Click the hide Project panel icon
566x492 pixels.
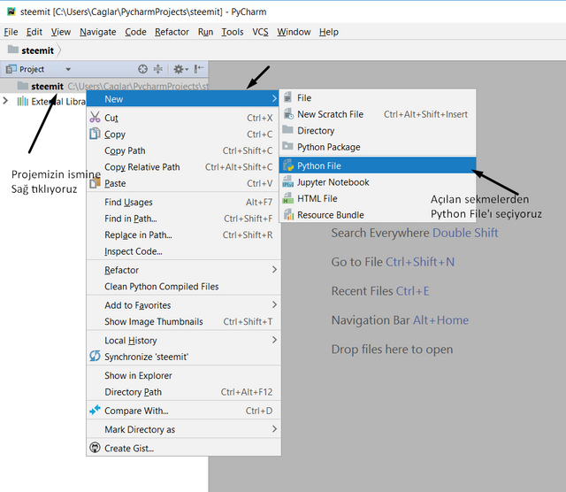click(x=199, y=69)
